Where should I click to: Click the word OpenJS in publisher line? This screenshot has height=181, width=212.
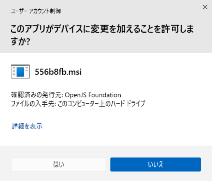pyautogui.click(x=73, y=95)
